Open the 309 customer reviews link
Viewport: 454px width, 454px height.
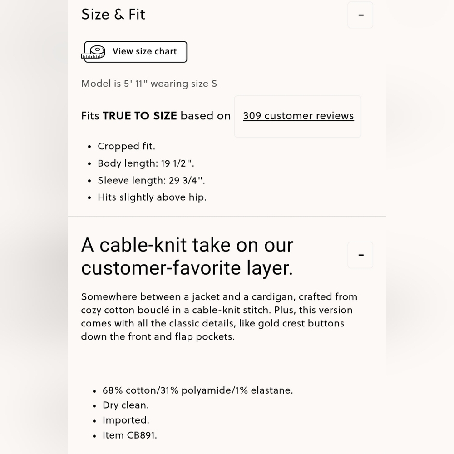[298, 116]
